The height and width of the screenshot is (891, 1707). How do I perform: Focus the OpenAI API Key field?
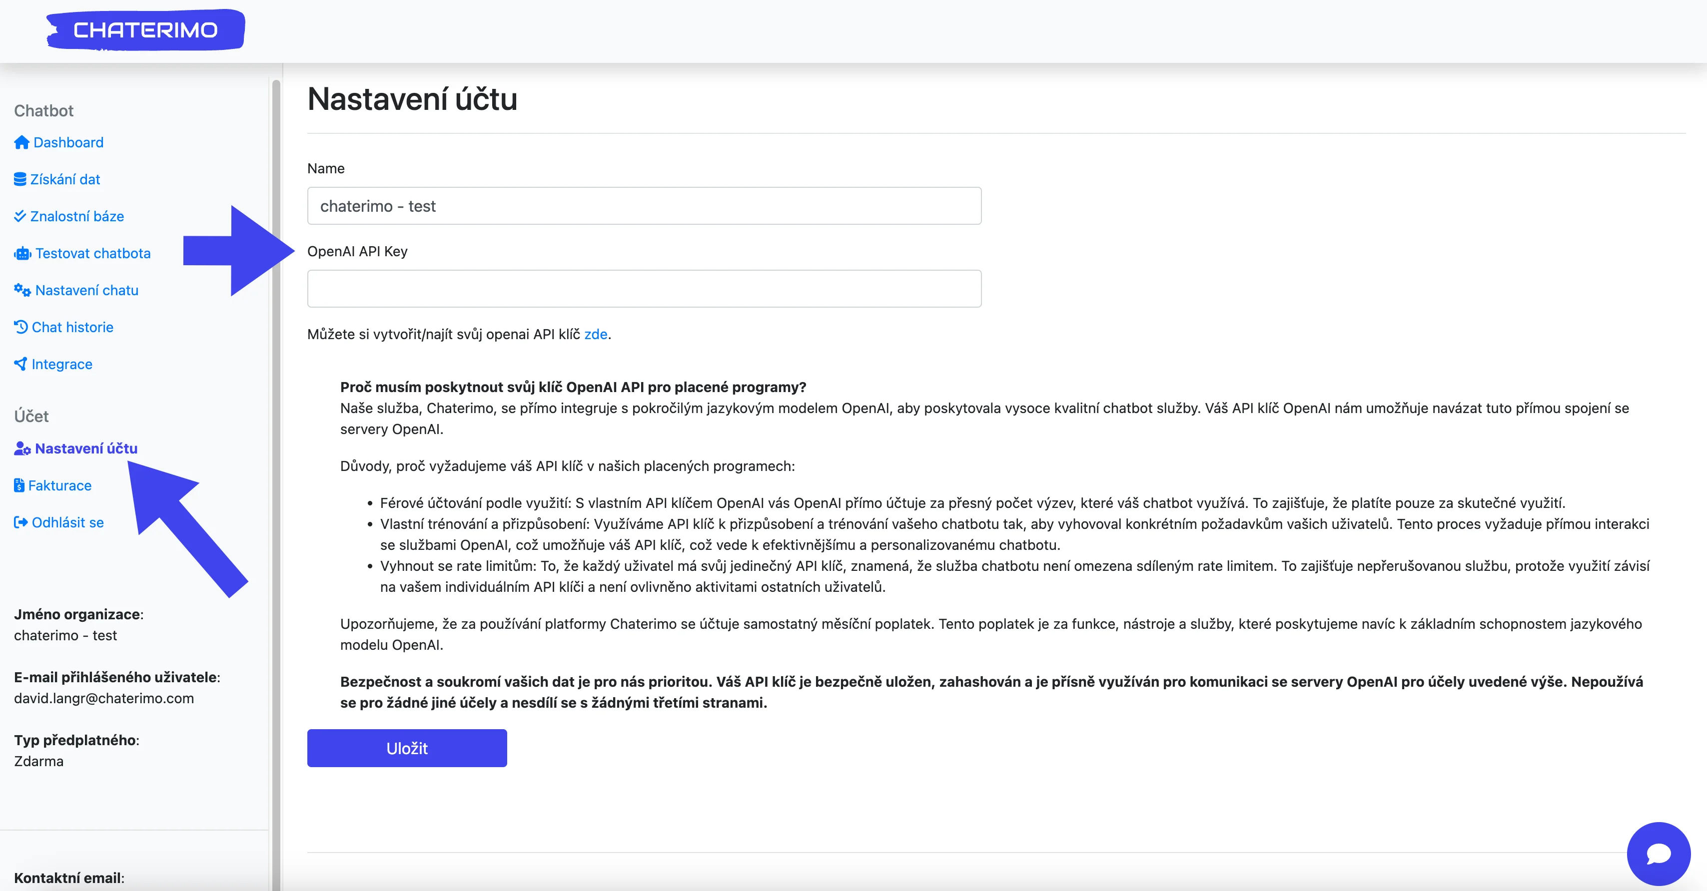click(644, 289)
